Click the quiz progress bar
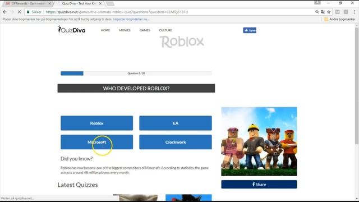 click(136, 74)
